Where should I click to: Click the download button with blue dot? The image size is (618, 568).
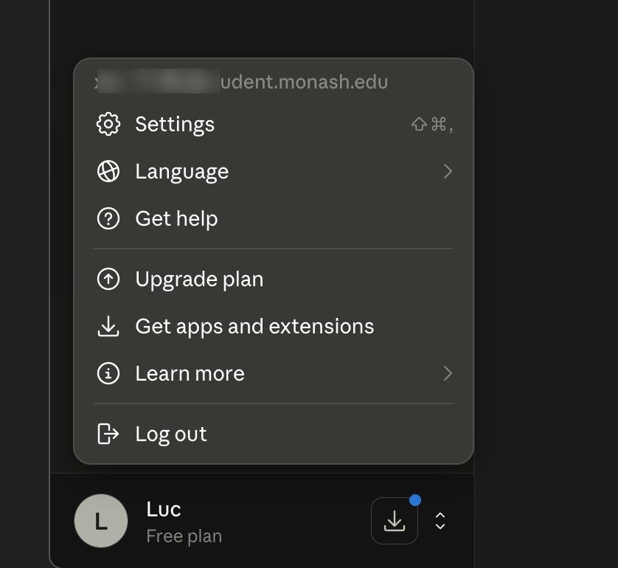pyautogui.click(x=394, y=521)
